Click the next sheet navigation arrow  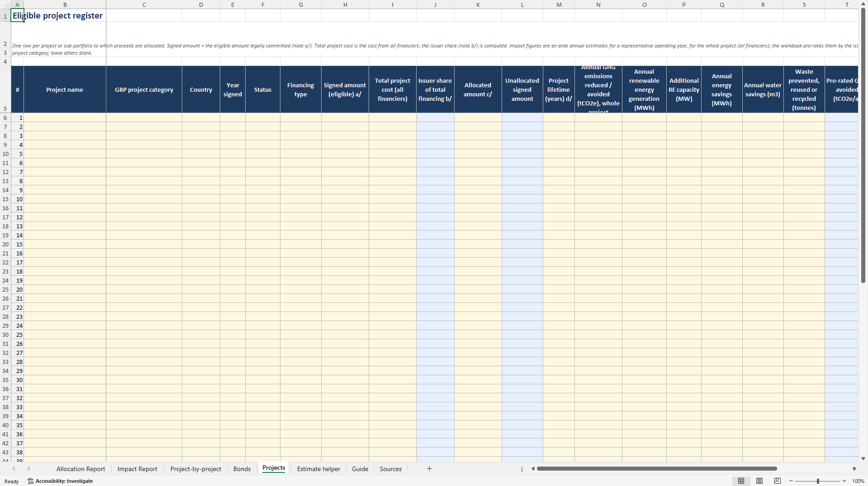[x=28, y=469]
